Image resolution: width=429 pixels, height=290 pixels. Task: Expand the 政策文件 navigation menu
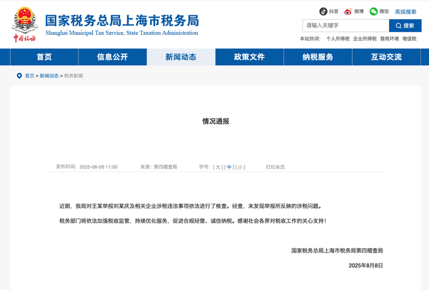(249, 57)
